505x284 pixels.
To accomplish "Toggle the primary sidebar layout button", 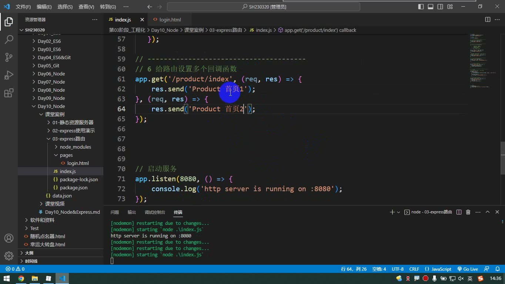I will pyautogui.click(x=421, y=7).
